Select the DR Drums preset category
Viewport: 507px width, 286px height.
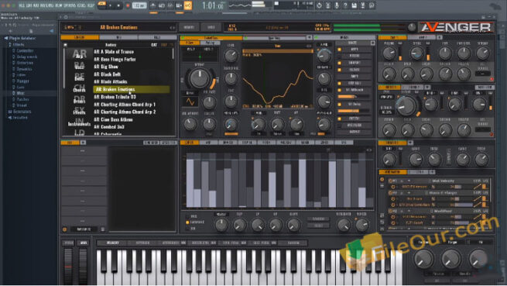point(79,99)
